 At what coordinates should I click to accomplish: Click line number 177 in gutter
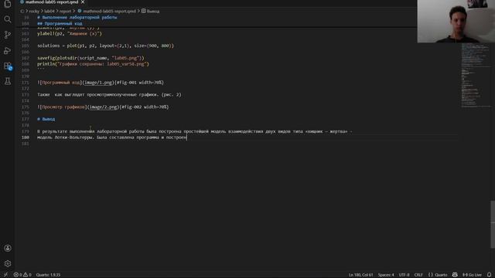(26, 119)
